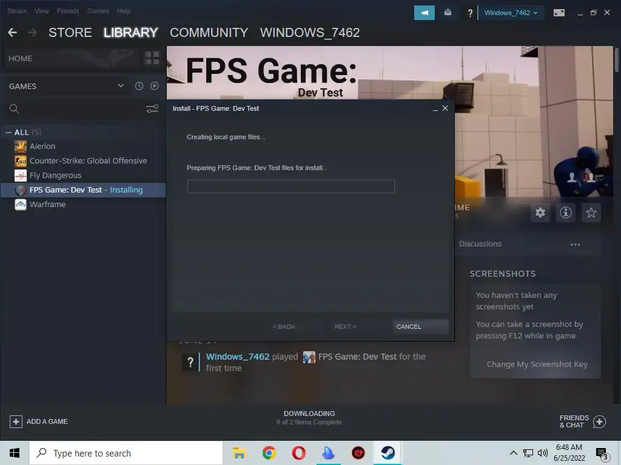
Task: Open the View menu
Action: pyautogui.click(x=42, y=11)
